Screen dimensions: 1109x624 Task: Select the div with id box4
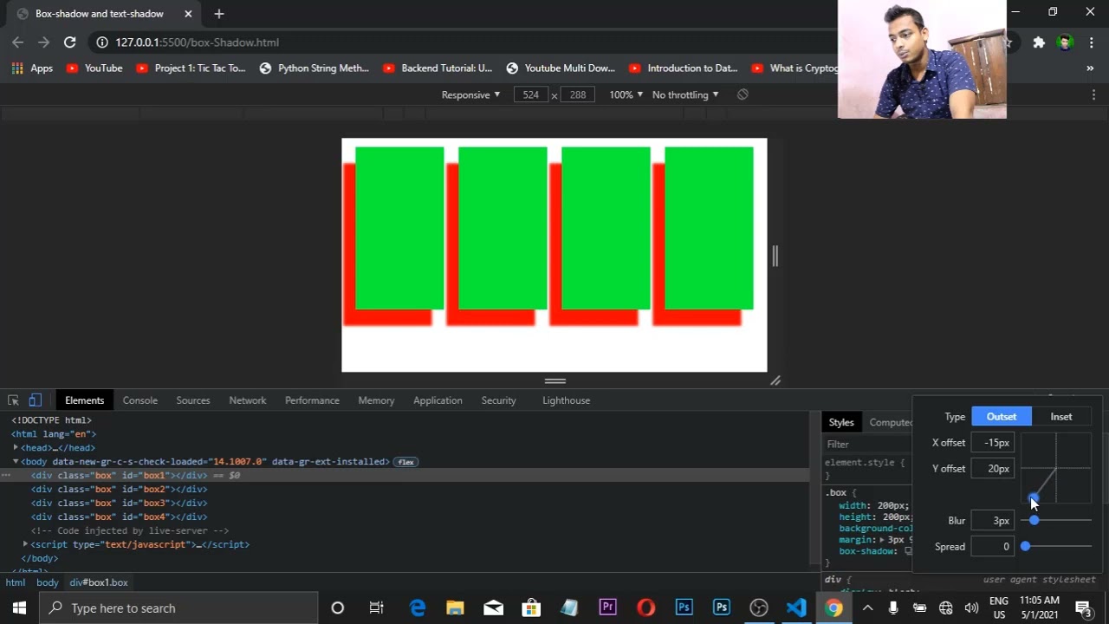coord(120,517)
